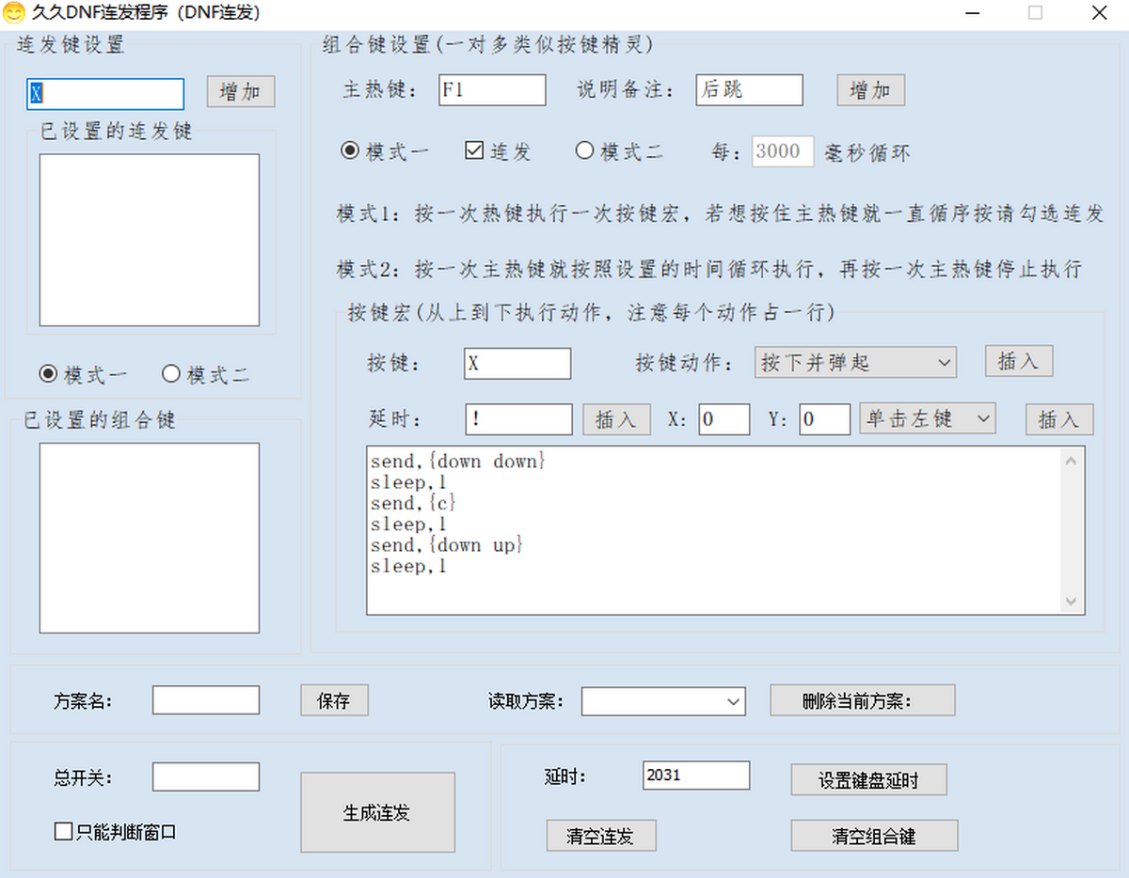Click the 已设置的组合键 list box

coord(150,538)
